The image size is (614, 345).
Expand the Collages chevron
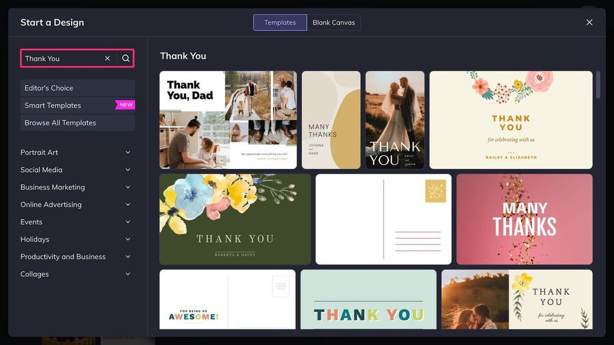click(x=127, y=274)
